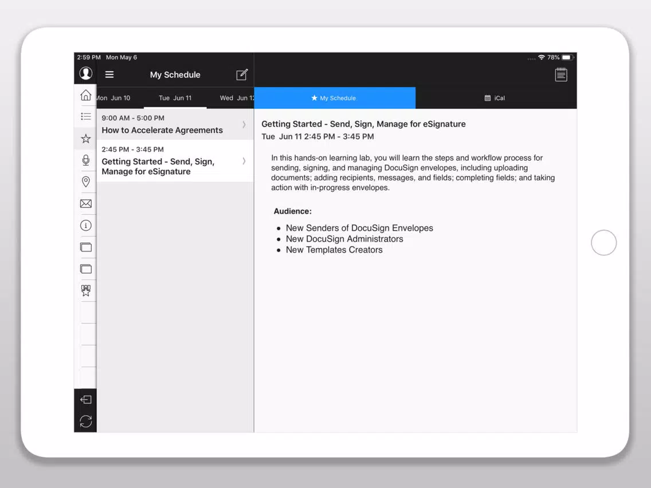Screen dimensions: 651x488
Task: Tap the logout exit arrow icon
Action: 85,400
